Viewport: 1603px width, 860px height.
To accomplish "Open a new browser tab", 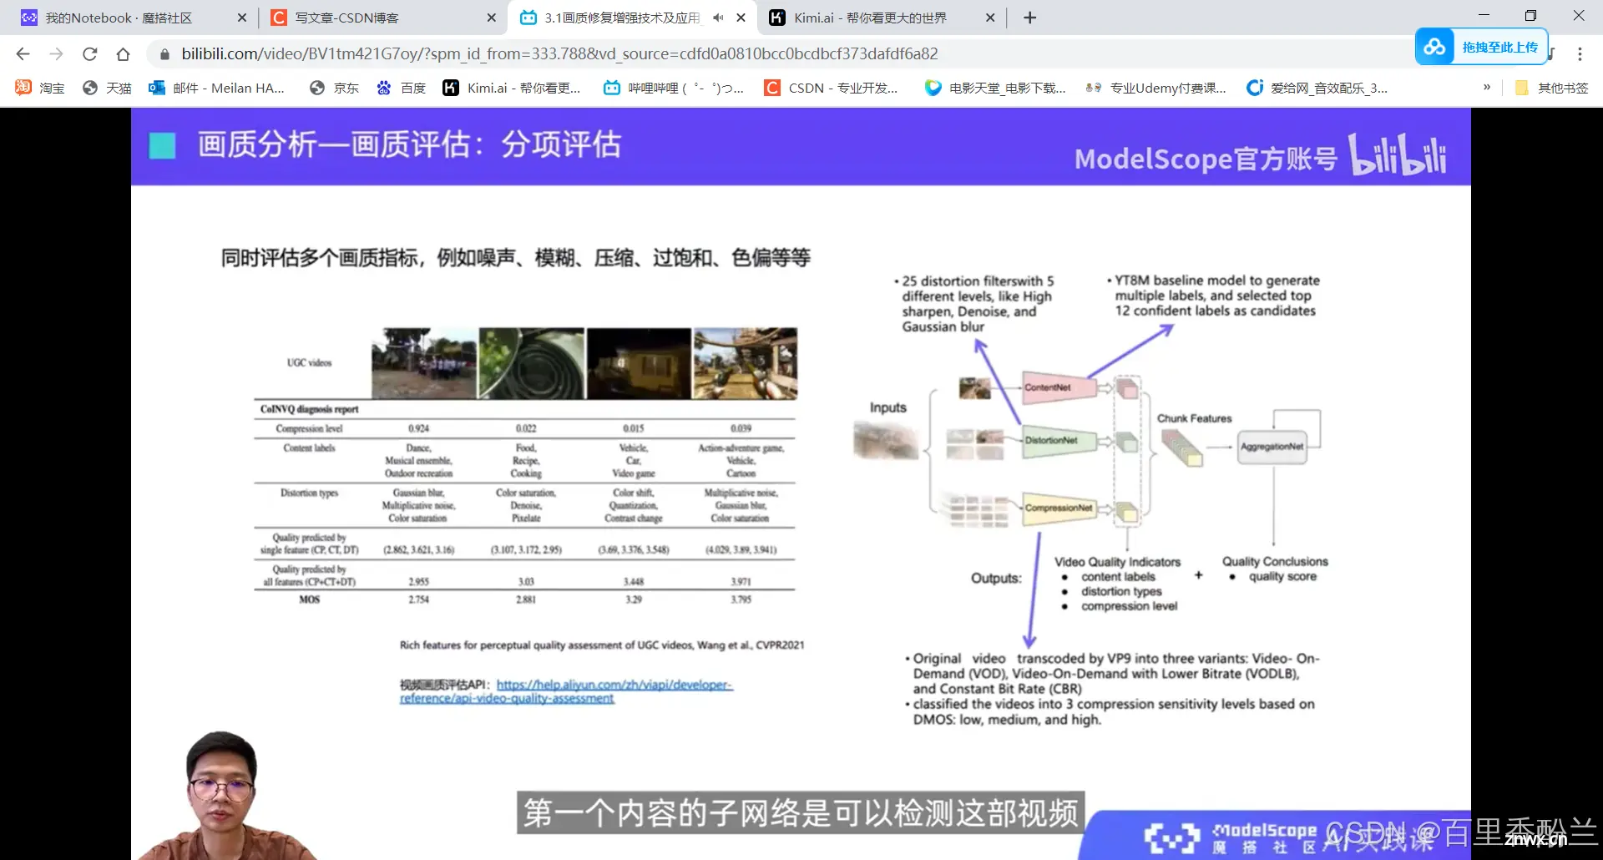I will tap(1030, 18).
